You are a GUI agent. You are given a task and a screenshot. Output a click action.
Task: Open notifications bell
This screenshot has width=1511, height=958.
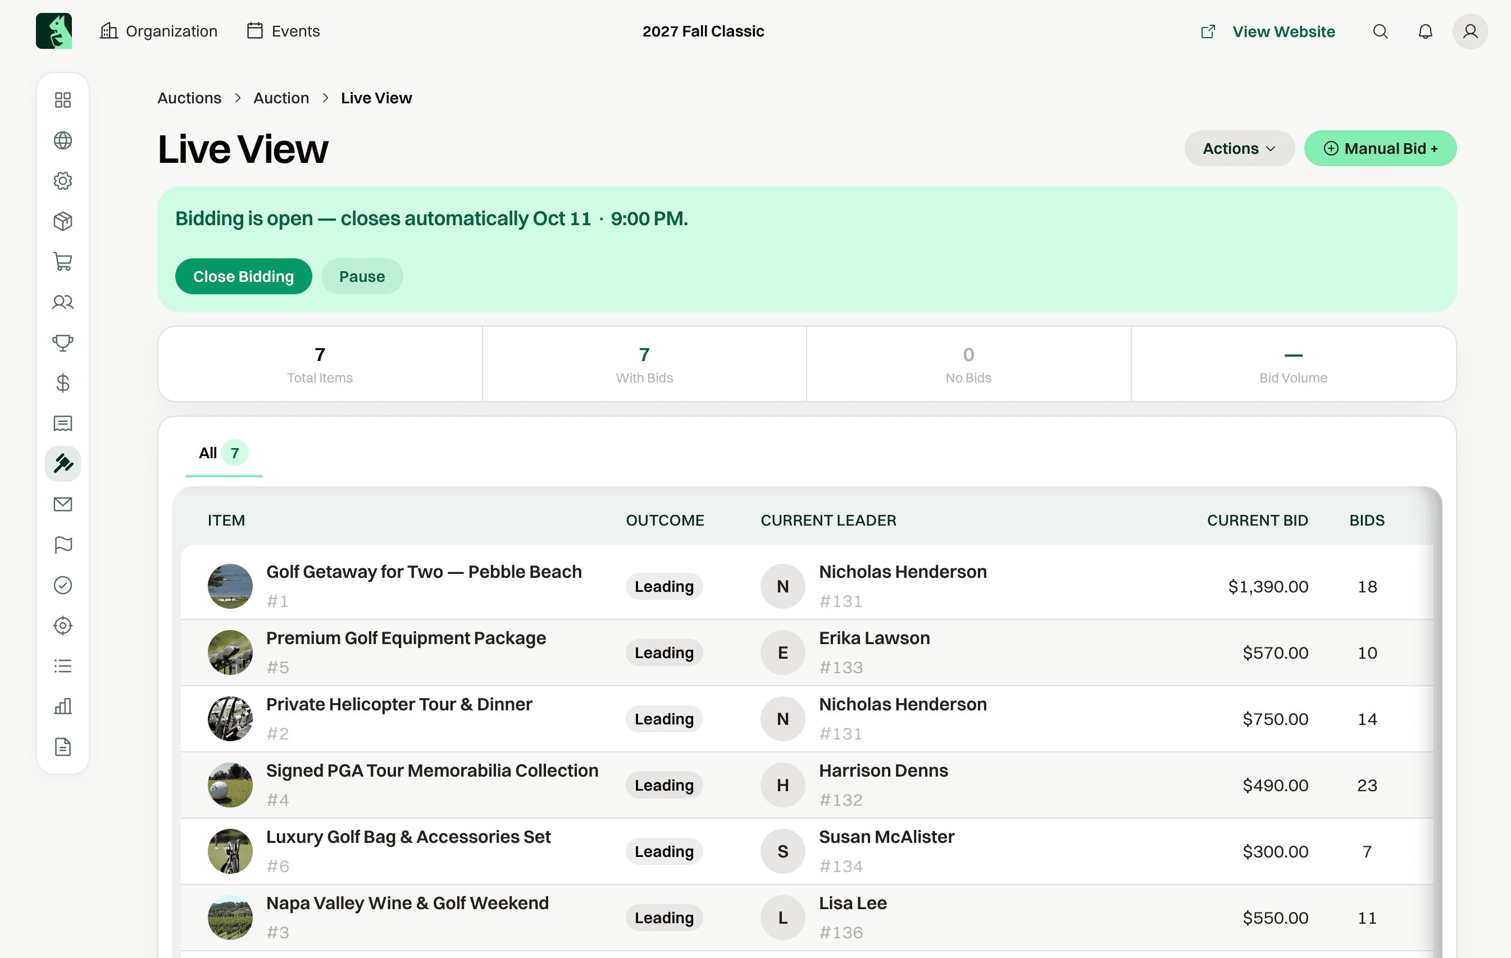pyautogui.click(x=1425, y=31)
